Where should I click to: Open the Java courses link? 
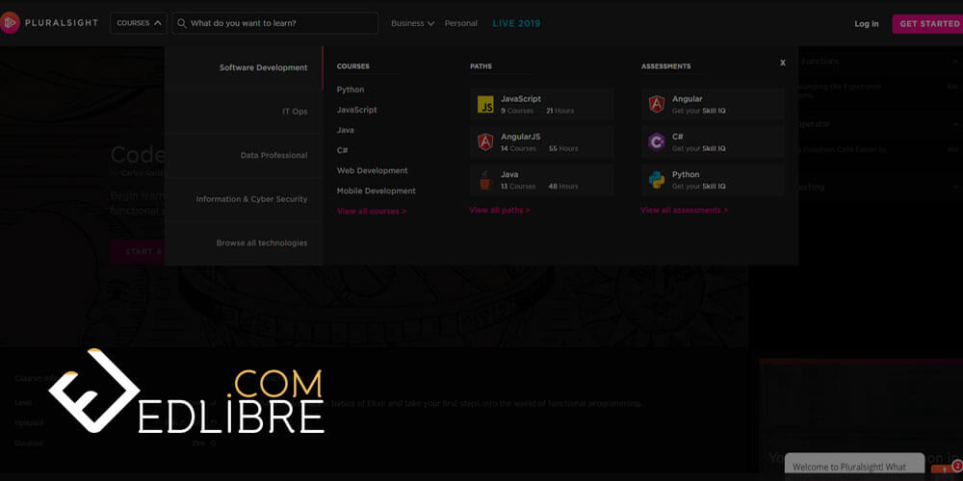(x=345, y=130)
